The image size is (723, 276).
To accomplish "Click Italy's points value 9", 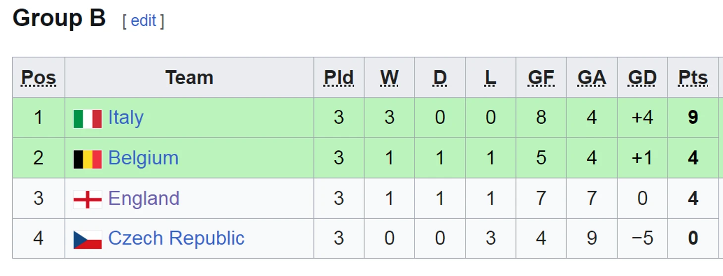I will point(693,118).
